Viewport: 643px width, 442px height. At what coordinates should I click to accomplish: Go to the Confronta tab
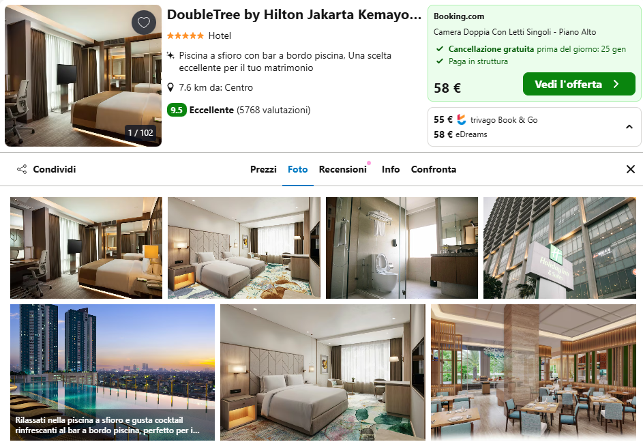pyautogui.click(x=434, y=169)
